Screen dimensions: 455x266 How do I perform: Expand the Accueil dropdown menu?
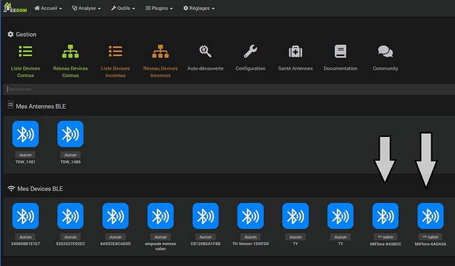[x=48, y=8]
